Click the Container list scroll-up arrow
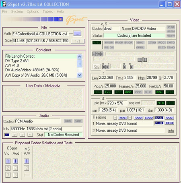The width and height of the screenshot is (181, 183). [80, 56]
